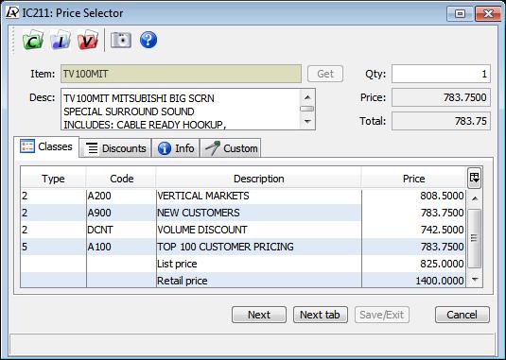
Task: Click the Qty input field
Action: 441,74
